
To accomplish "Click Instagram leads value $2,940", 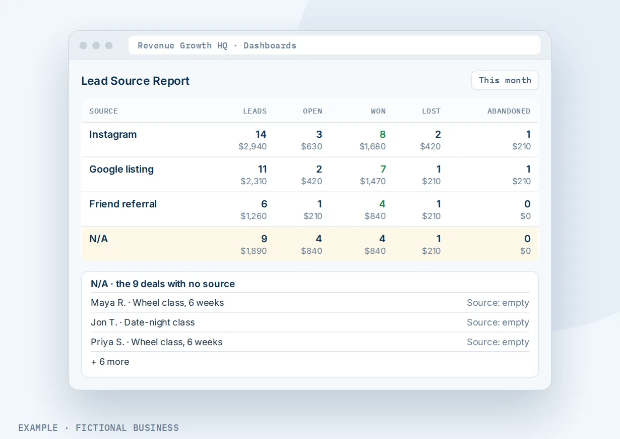I will click(x=253, y=146).
